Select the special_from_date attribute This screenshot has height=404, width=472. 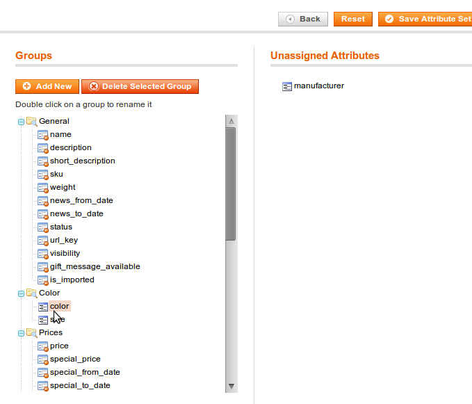[x=85, y=372]
